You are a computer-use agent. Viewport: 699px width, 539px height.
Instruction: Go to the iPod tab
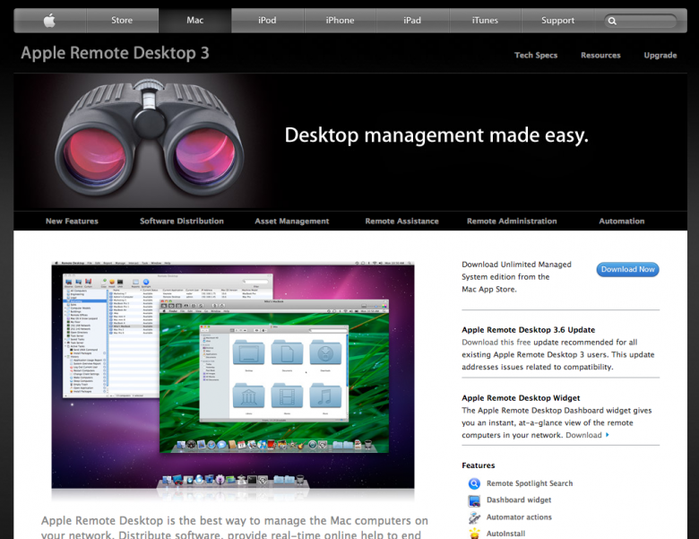coord(267,21)
